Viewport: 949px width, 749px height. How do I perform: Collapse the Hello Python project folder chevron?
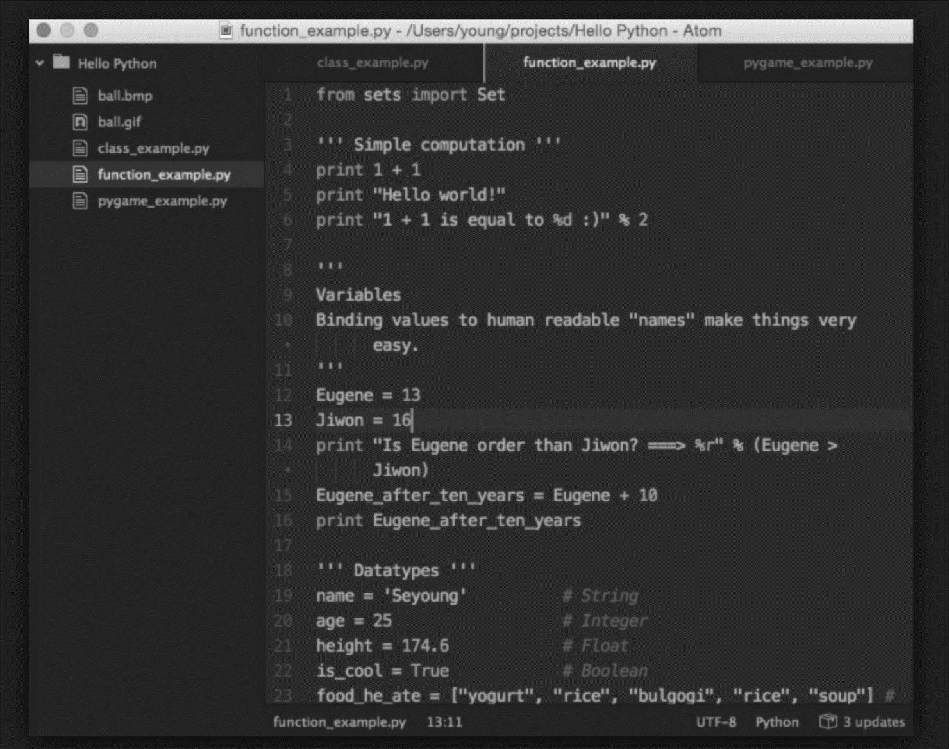point(40,63)
